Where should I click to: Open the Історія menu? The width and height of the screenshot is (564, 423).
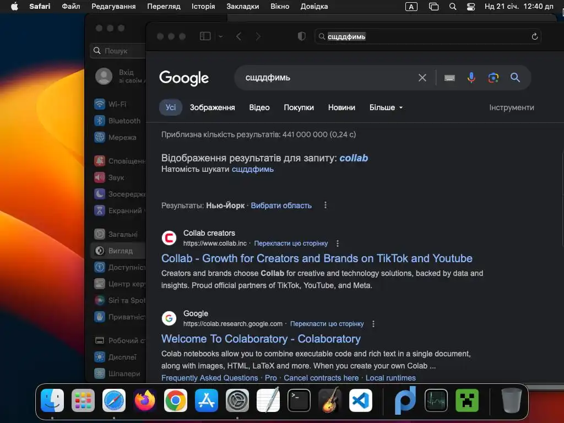(x=203, y=6)
